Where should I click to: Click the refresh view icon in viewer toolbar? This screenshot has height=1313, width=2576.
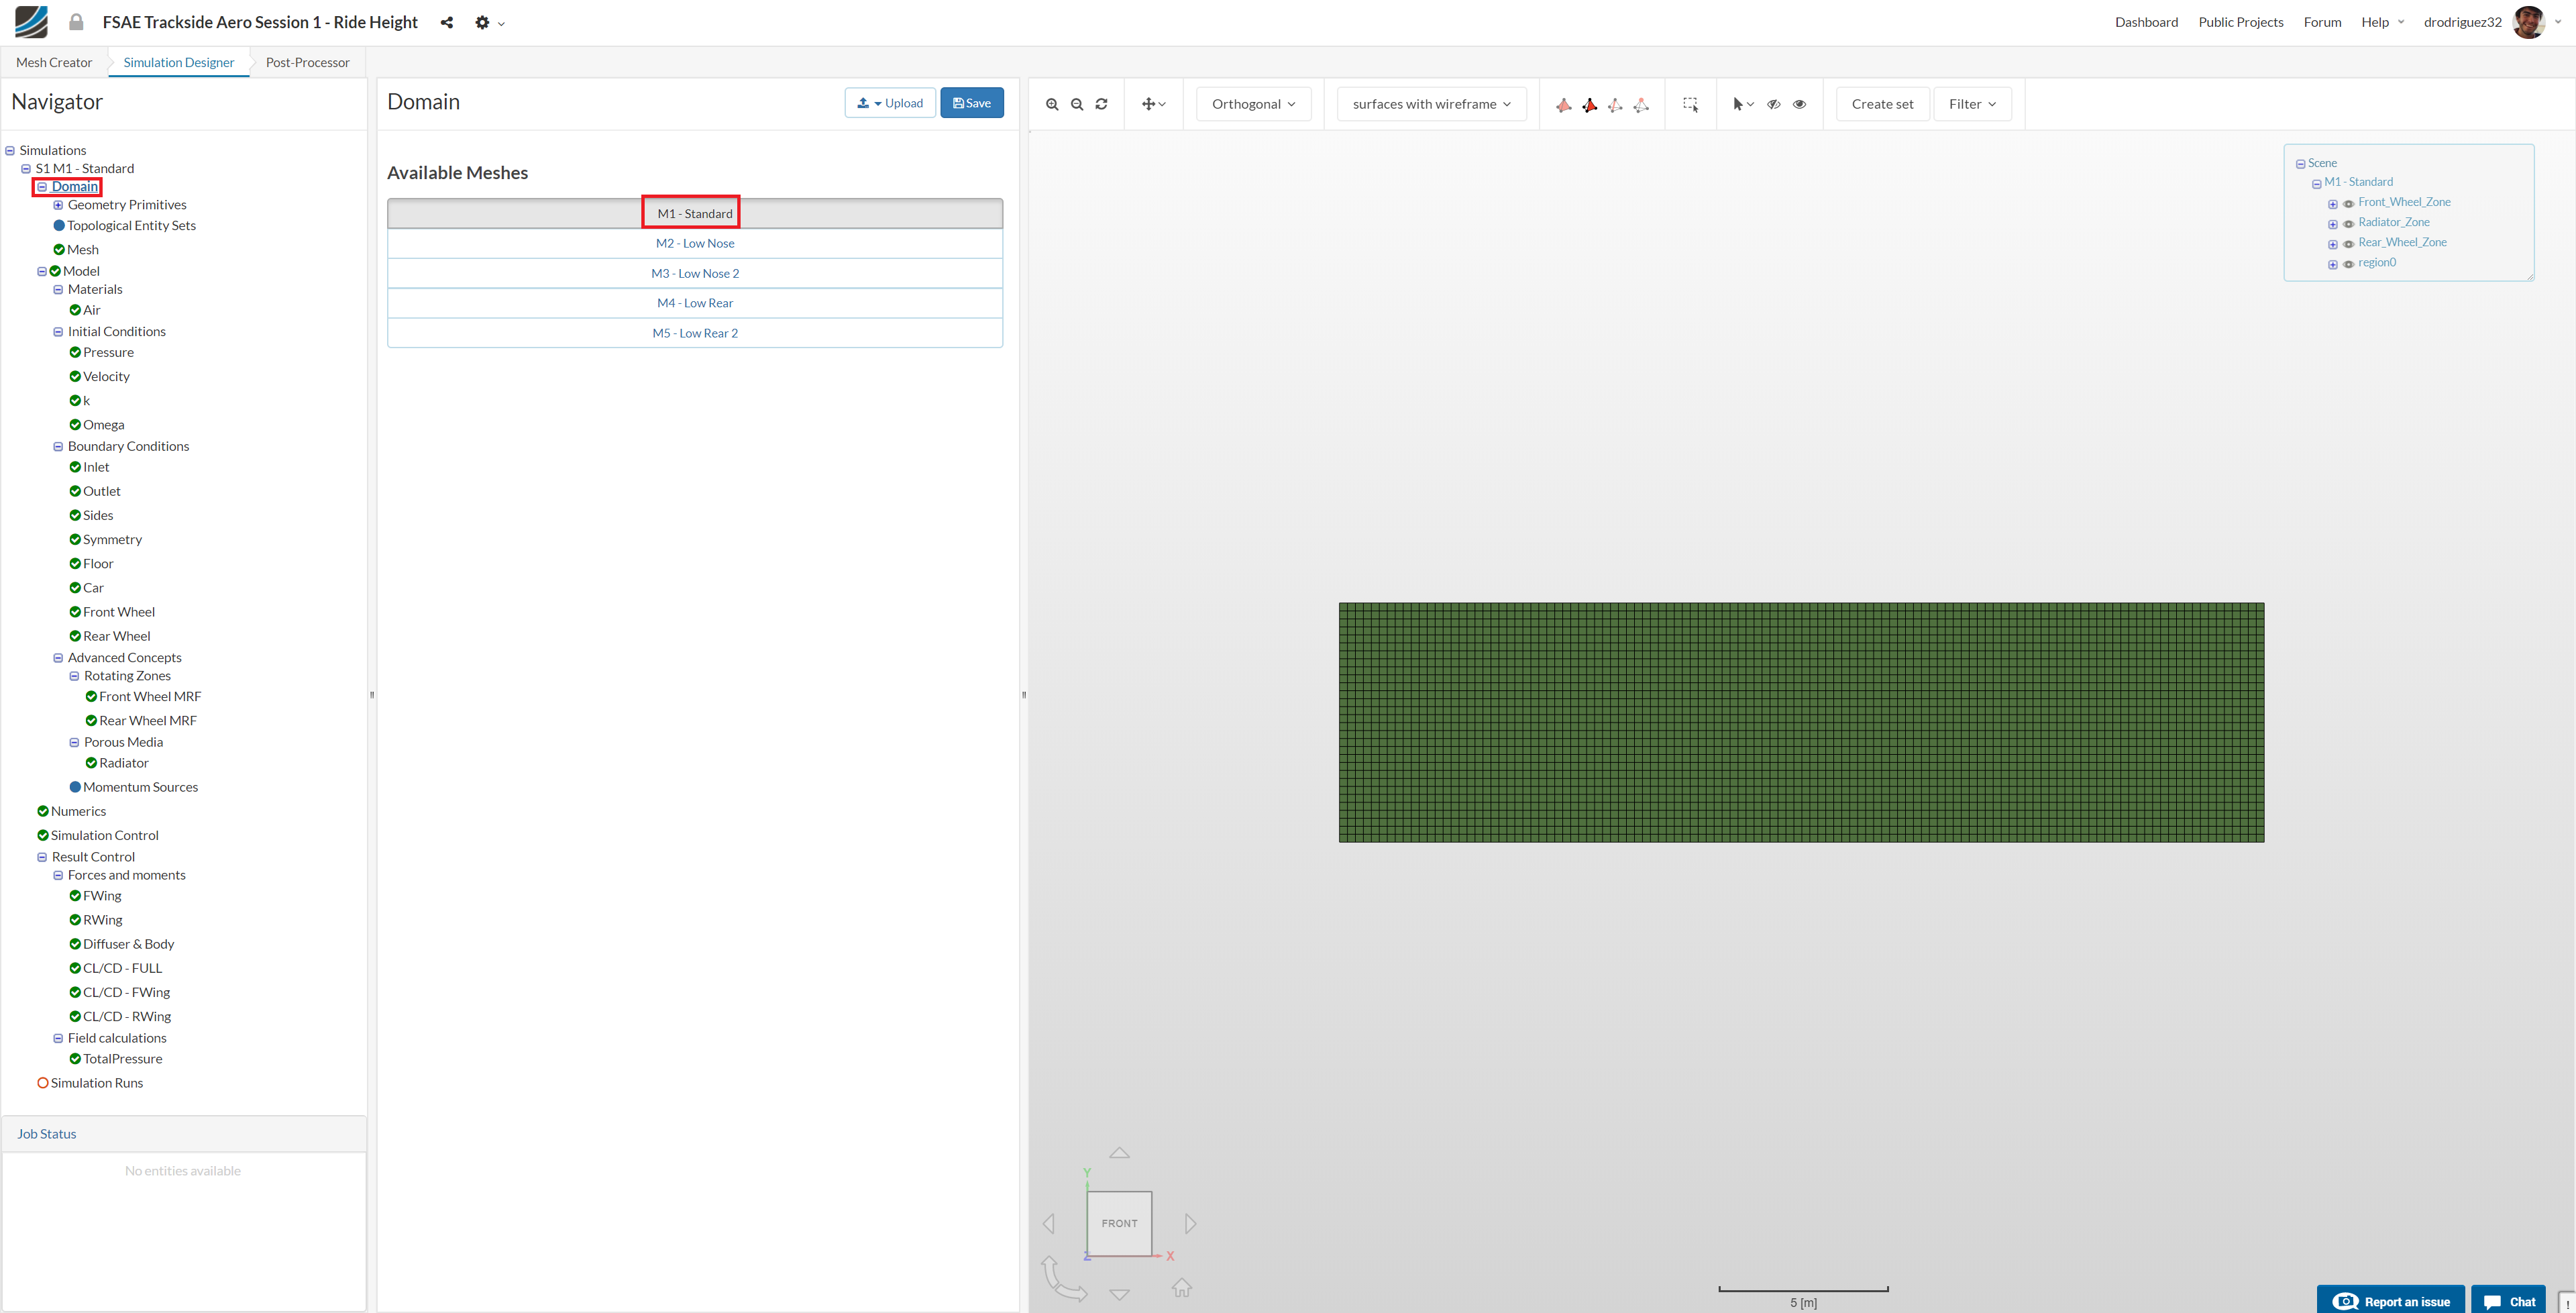[x=1101, y=104]
